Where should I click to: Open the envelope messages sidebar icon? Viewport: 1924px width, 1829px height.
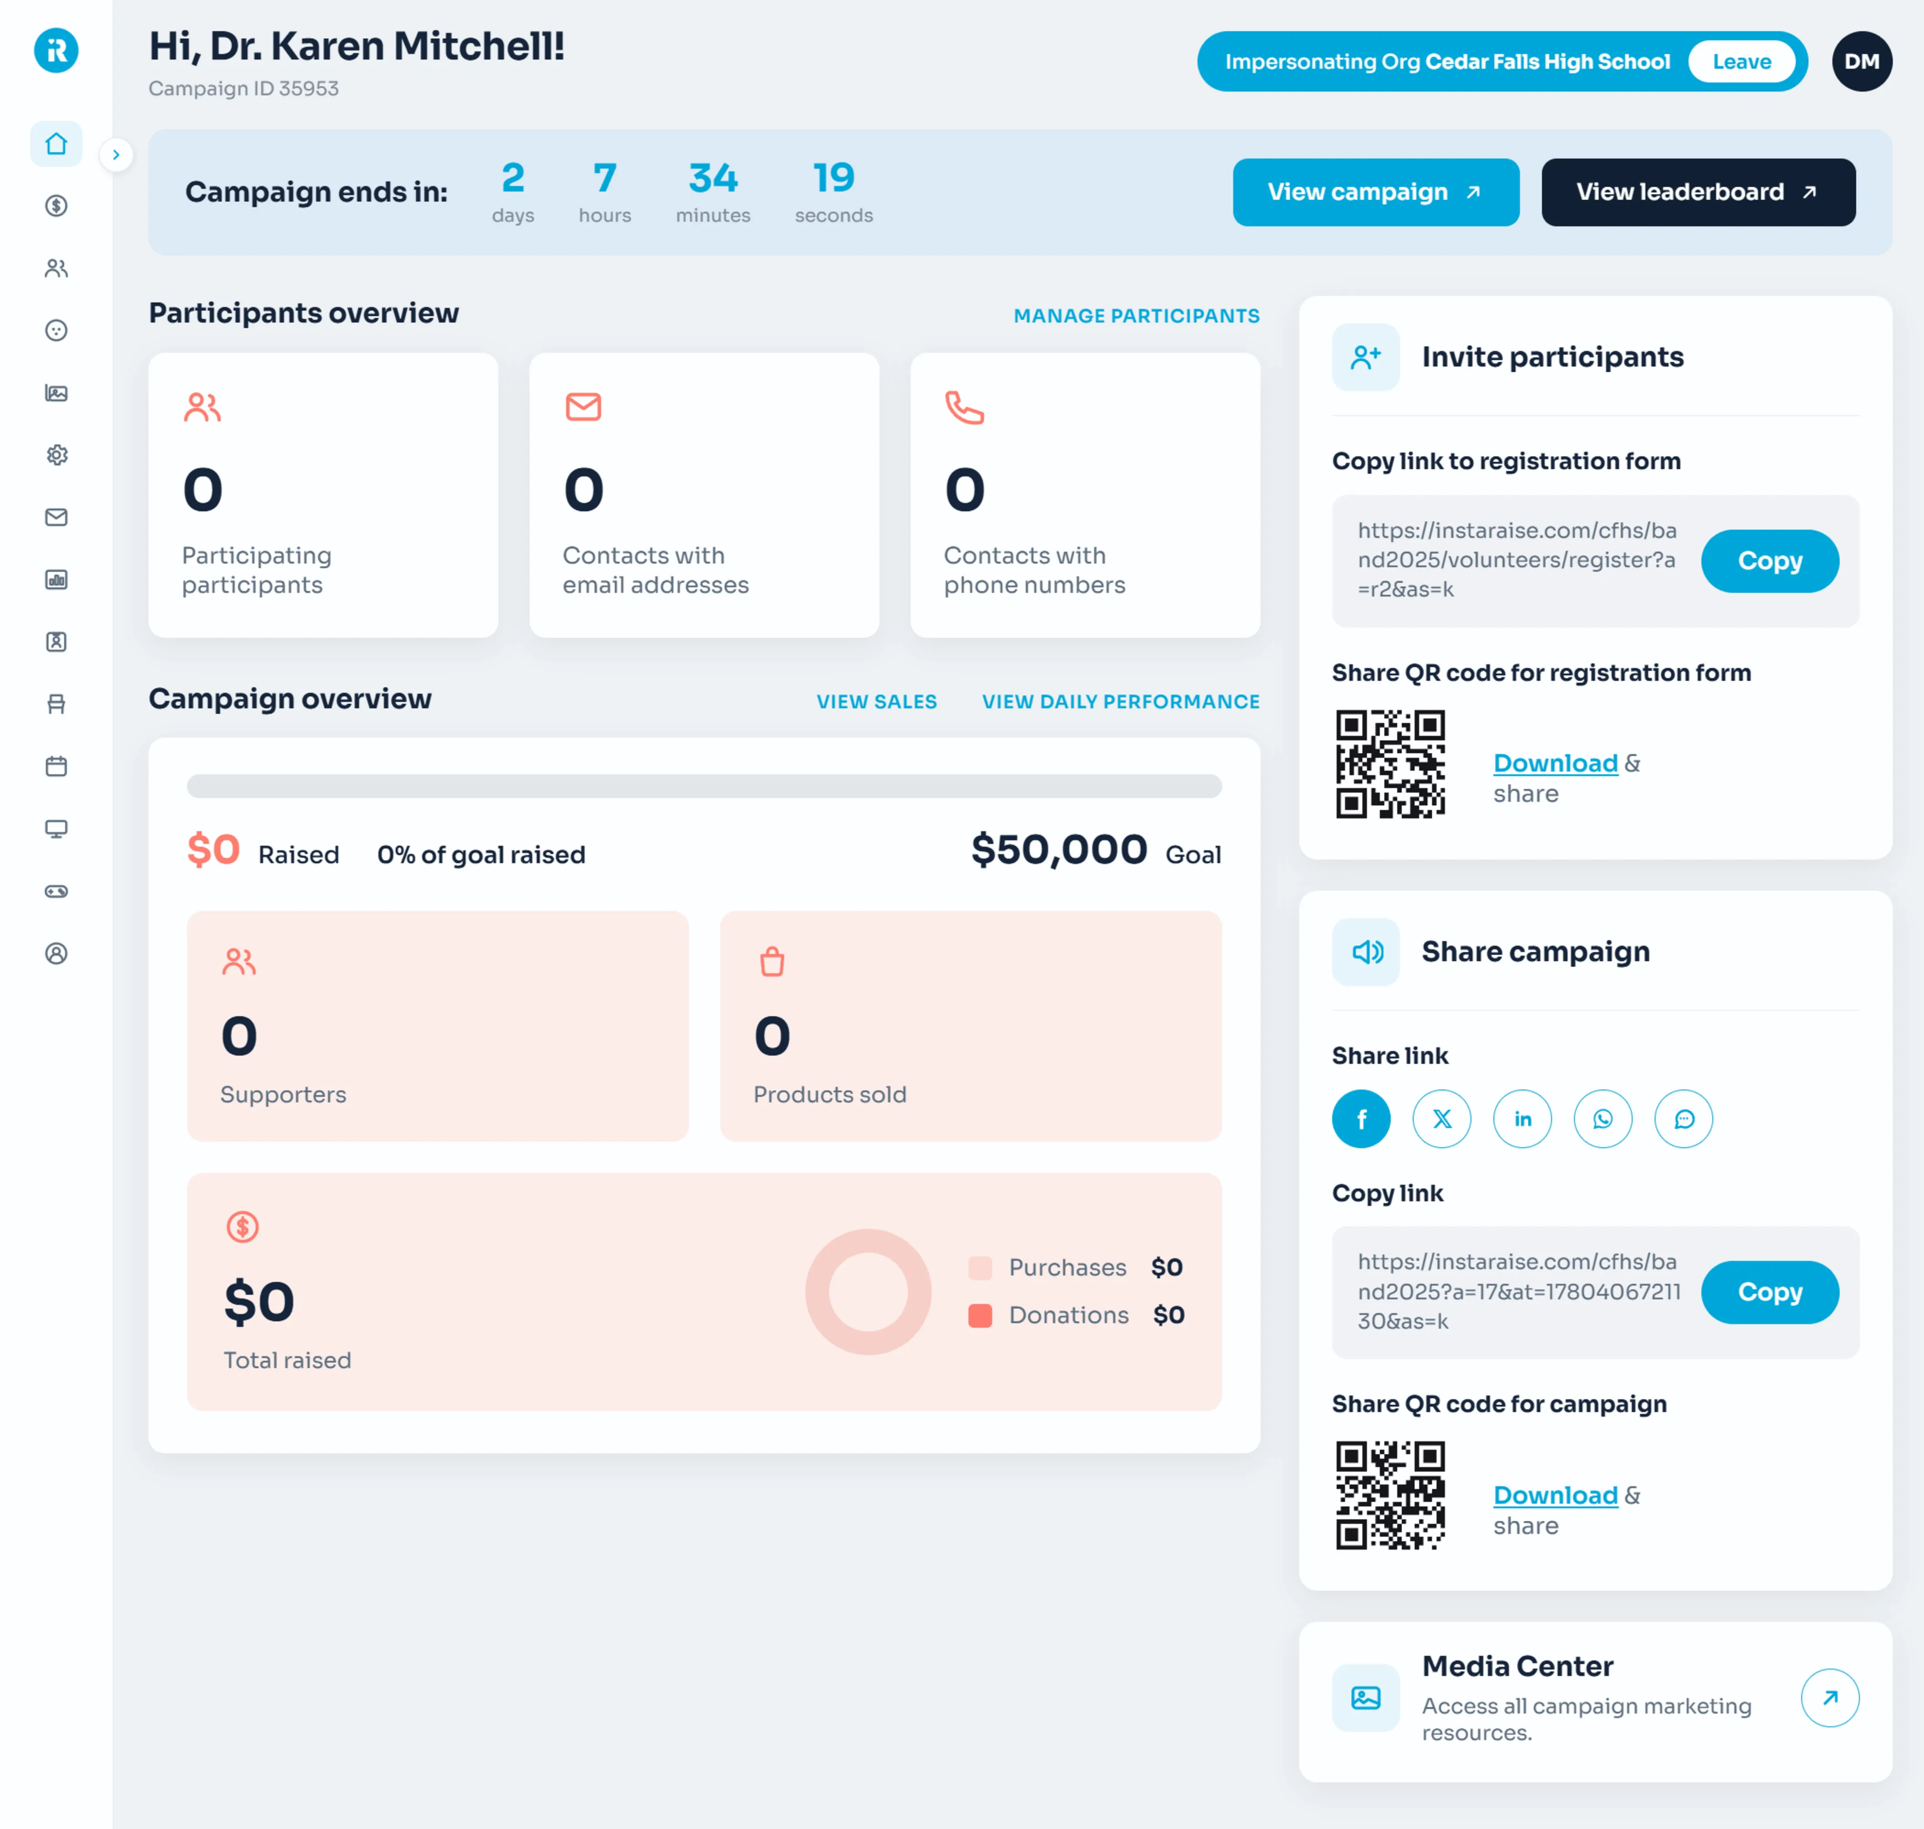pyautogui.click(x=55, y=518)
